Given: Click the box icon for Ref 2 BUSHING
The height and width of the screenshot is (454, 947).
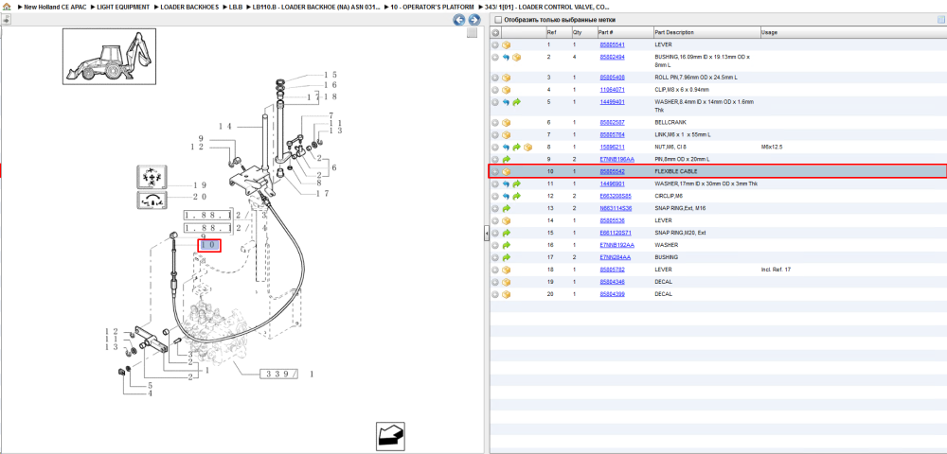Looking at the screenshot, I should pos(516,58).
